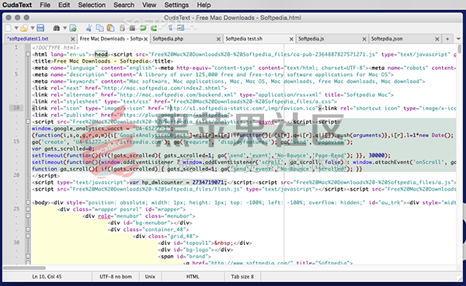Change lexer via HTML status field
466x286 pixels.
point(193,277)
